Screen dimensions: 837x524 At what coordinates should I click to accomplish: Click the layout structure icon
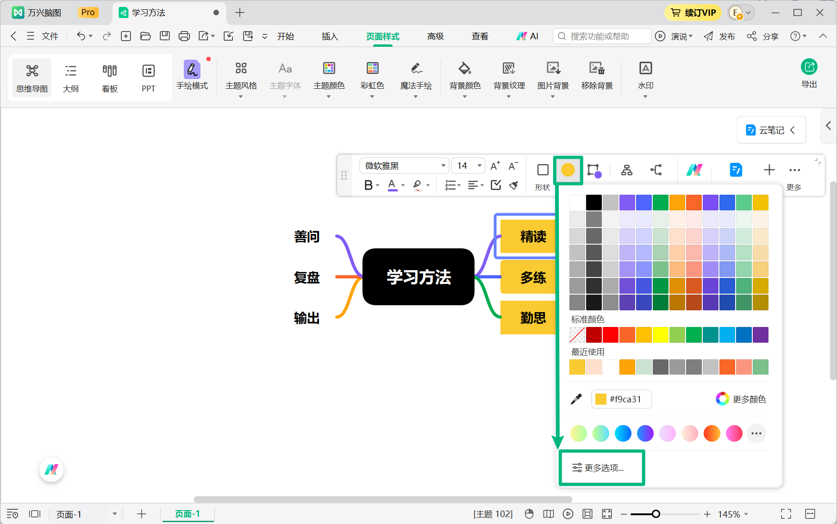[627, 170]
